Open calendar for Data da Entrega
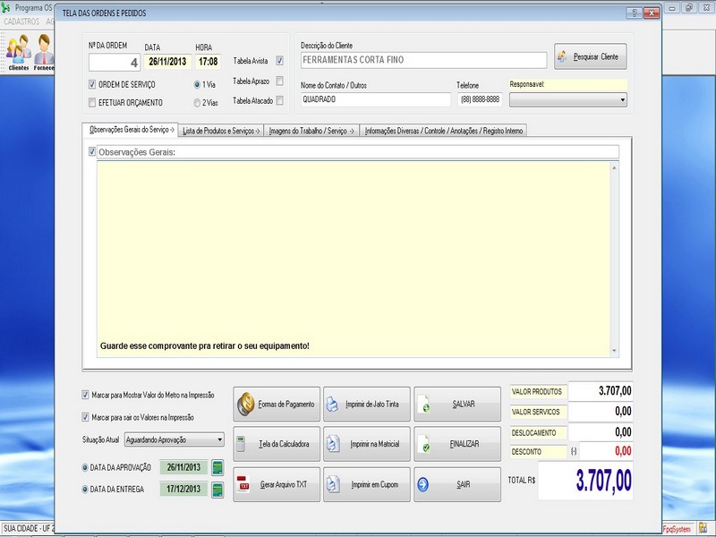Image resolution: width=716 pixels, height=537 pixels. [x=217, y=489]
